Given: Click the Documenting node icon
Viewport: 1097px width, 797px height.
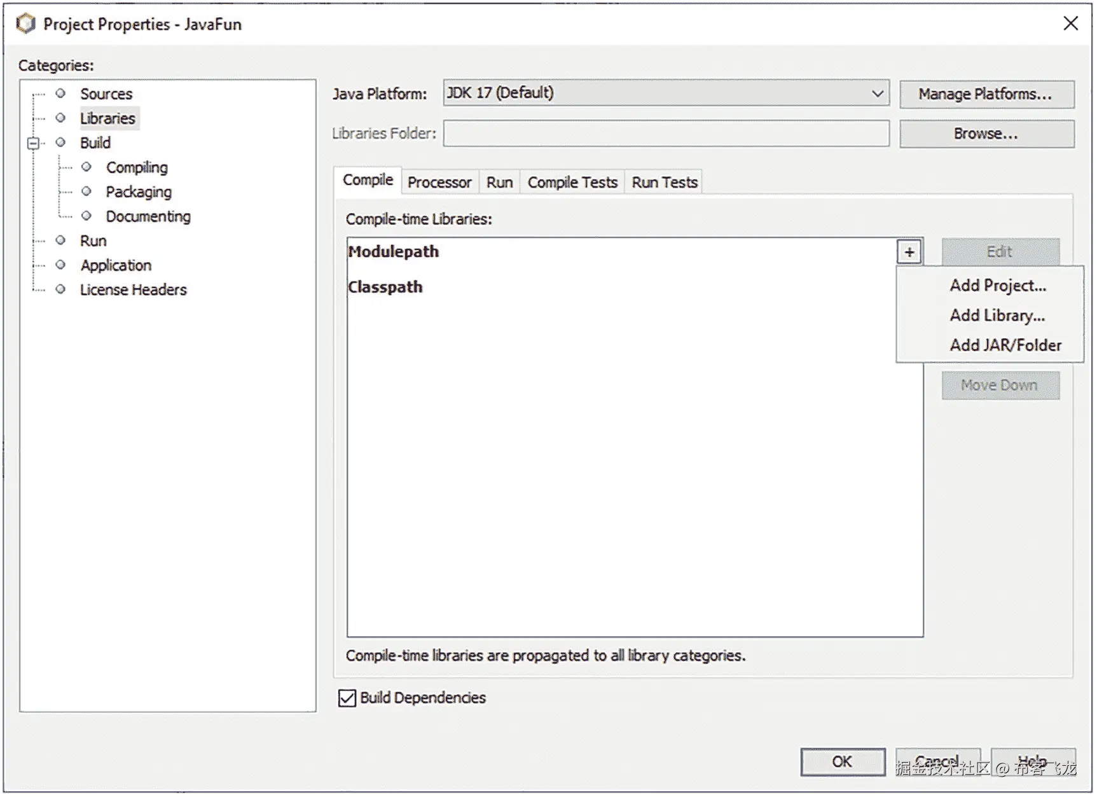Looking at the screenshot, I should 86,216.
